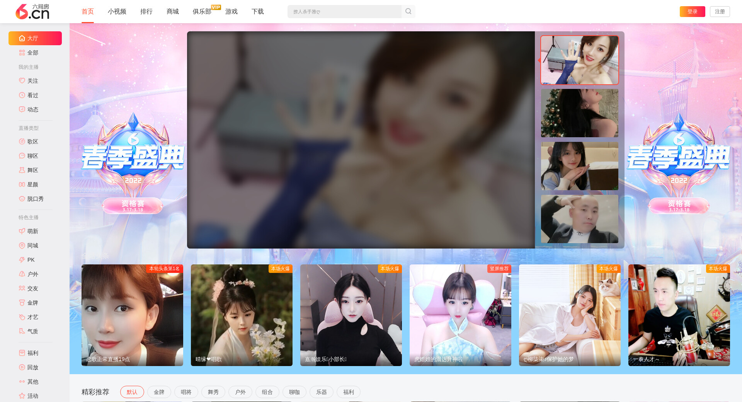Click the 登录 login button
Viewport: 742px width, 402px height.
[x=693, y=12]
